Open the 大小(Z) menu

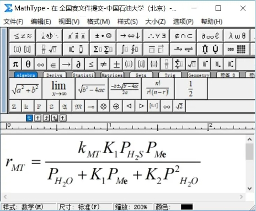[156, 21]
